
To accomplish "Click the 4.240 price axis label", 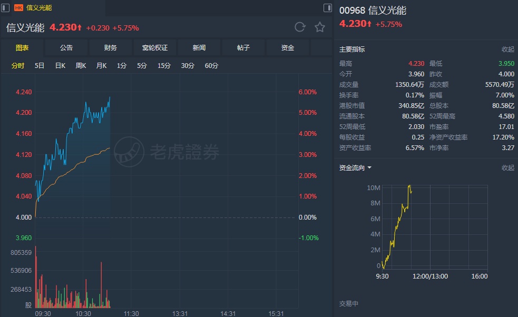I will pyautogui.click(x=24, y=92).
